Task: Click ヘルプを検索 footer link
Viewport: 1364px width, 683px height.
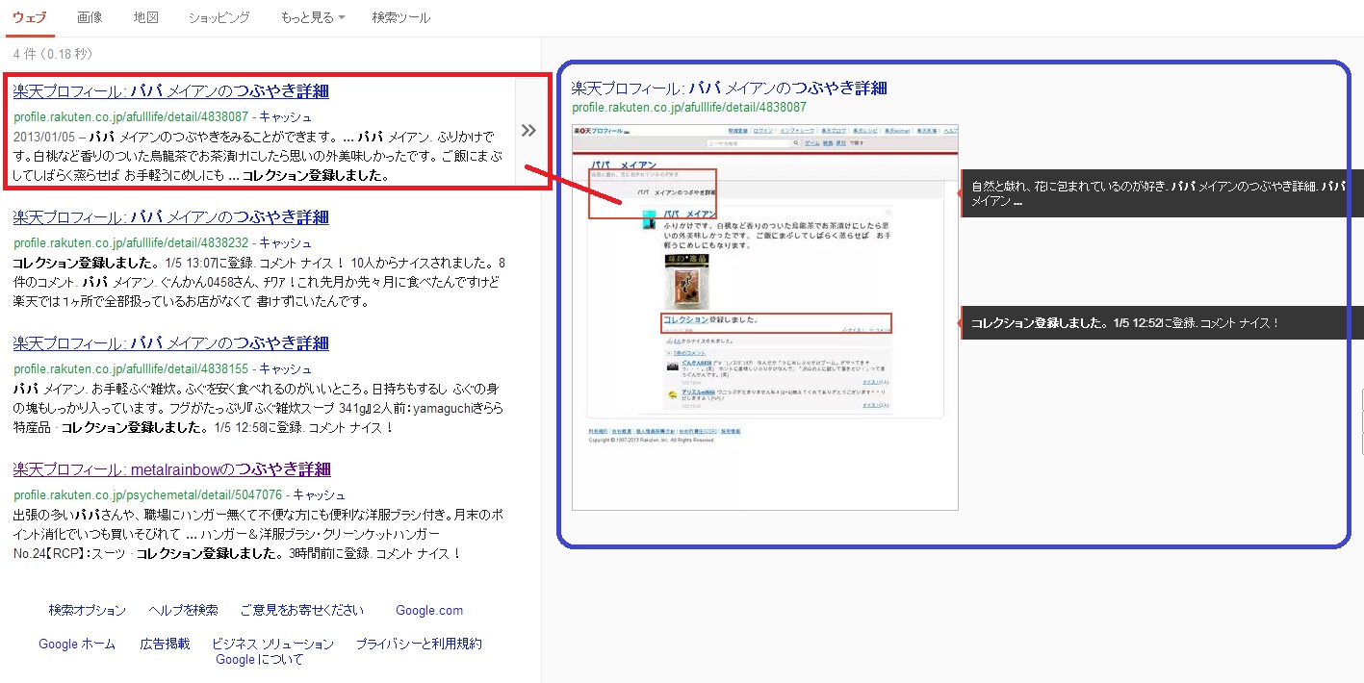Action: click(183, 611)
